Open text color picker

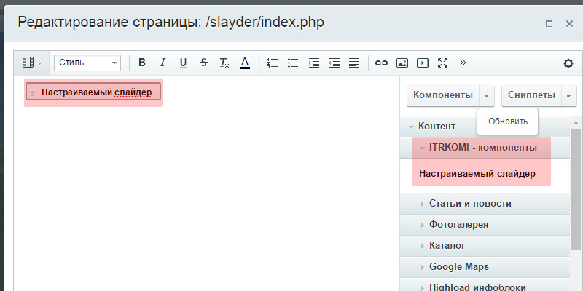(245, 63)
